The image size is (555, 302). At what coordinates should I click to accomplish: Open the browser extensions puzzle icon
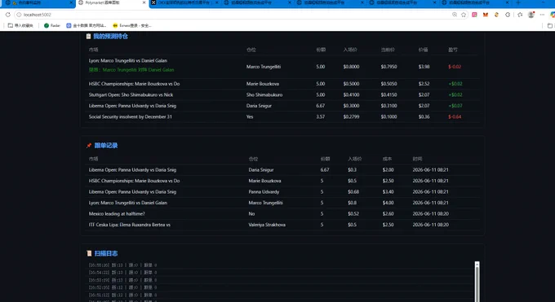click(x=508, y=15)
